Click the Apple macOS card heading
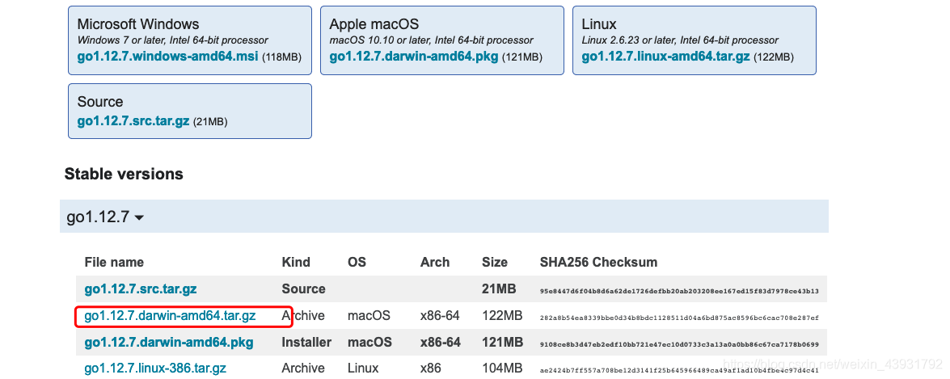Screen dimensions: 950x379 [x=374, y=24]
